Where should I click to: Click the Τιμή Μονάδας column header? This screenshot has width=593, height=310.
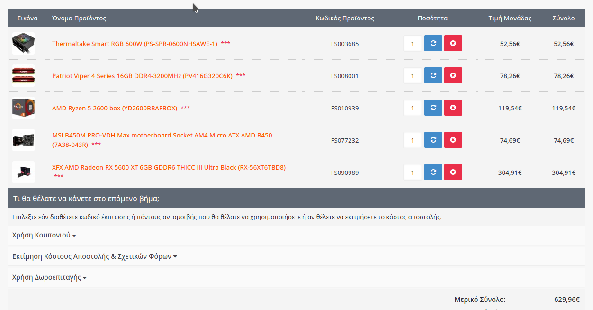tap(510, 18)
